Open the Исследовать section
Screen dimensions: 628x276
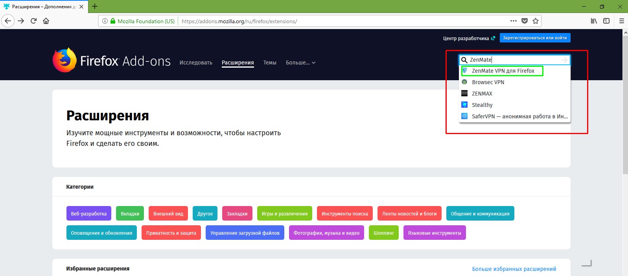196,63
